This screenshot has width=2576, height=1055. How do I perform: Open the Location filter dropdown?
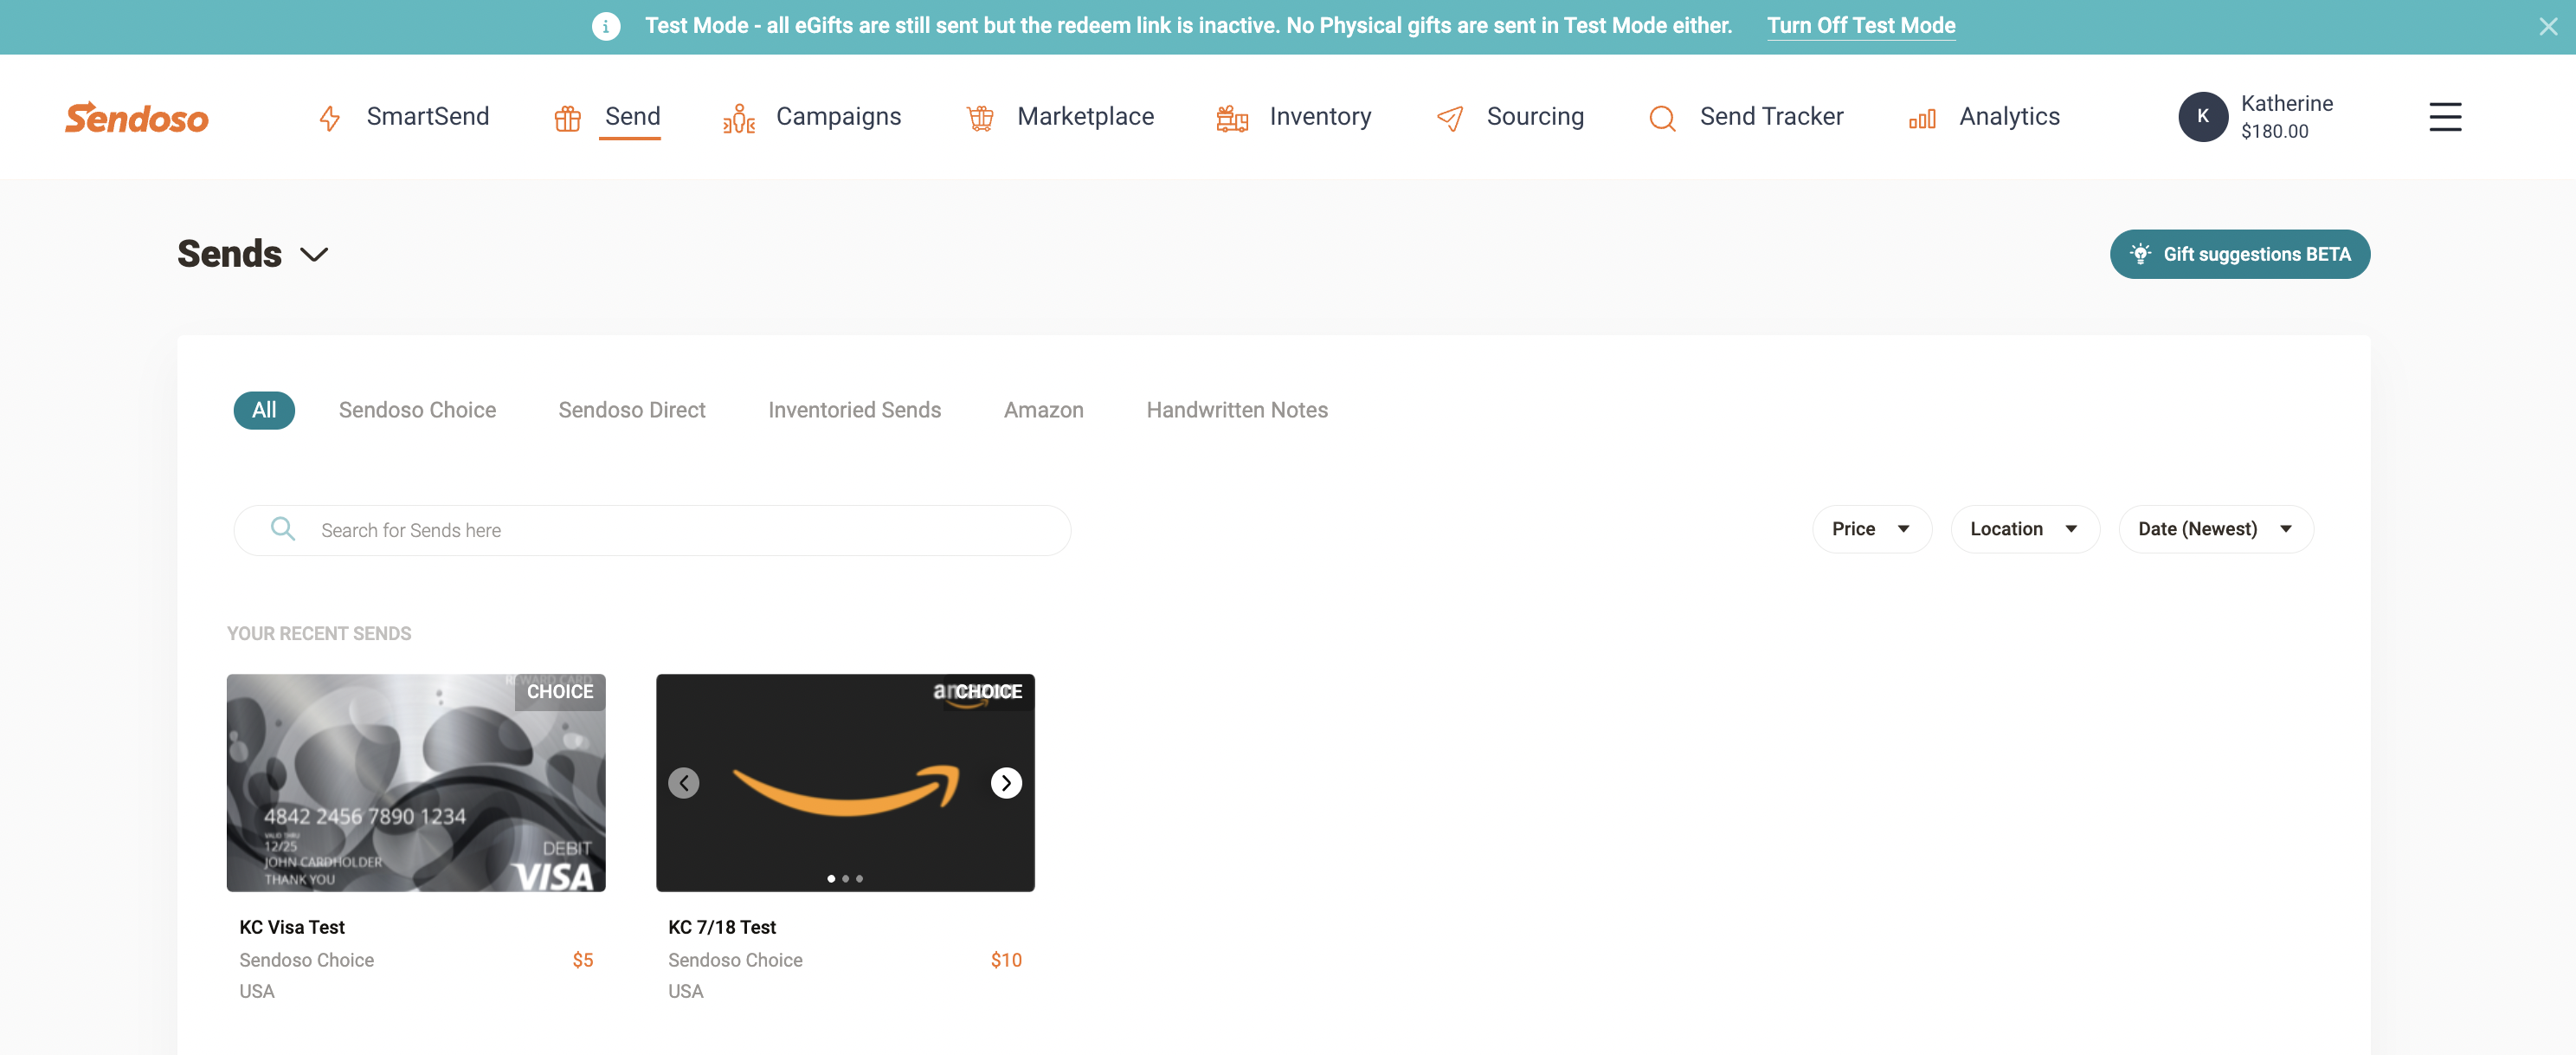point(2024,527)
